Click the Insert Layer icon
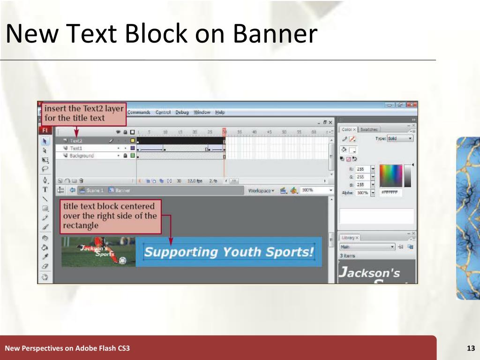 (x=60, y=181)
